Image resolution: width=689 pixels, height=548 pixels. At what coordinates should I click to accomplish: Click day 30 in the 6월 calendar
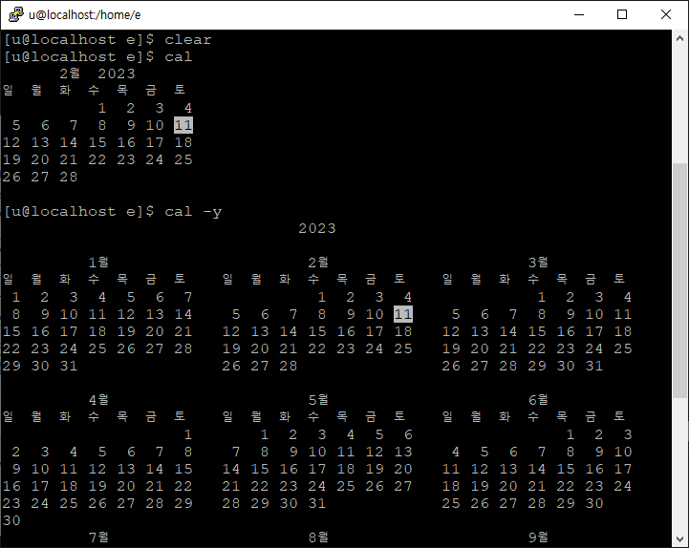(x=594, y=504)
